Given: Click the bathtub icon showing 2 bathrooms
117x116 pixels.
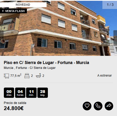Looking at the screenshot, I should coord(38,76).
